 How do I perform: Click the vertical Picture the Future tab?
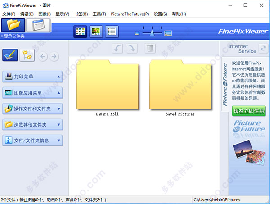pos(225,84)
